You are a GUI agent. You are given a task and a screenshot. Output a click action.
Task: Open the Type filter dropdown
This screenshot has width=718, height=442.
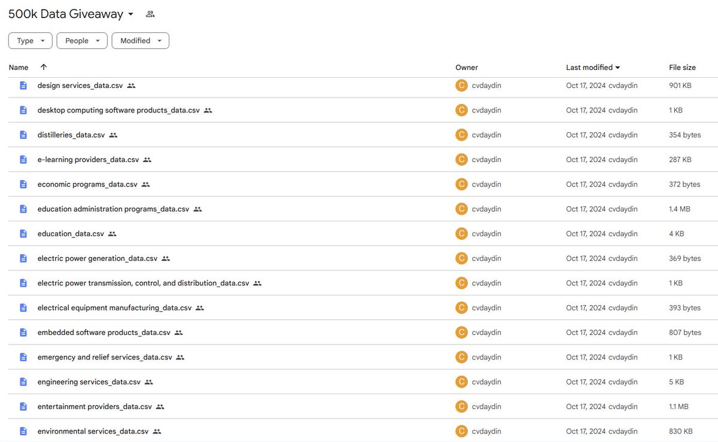click(30, 40)
